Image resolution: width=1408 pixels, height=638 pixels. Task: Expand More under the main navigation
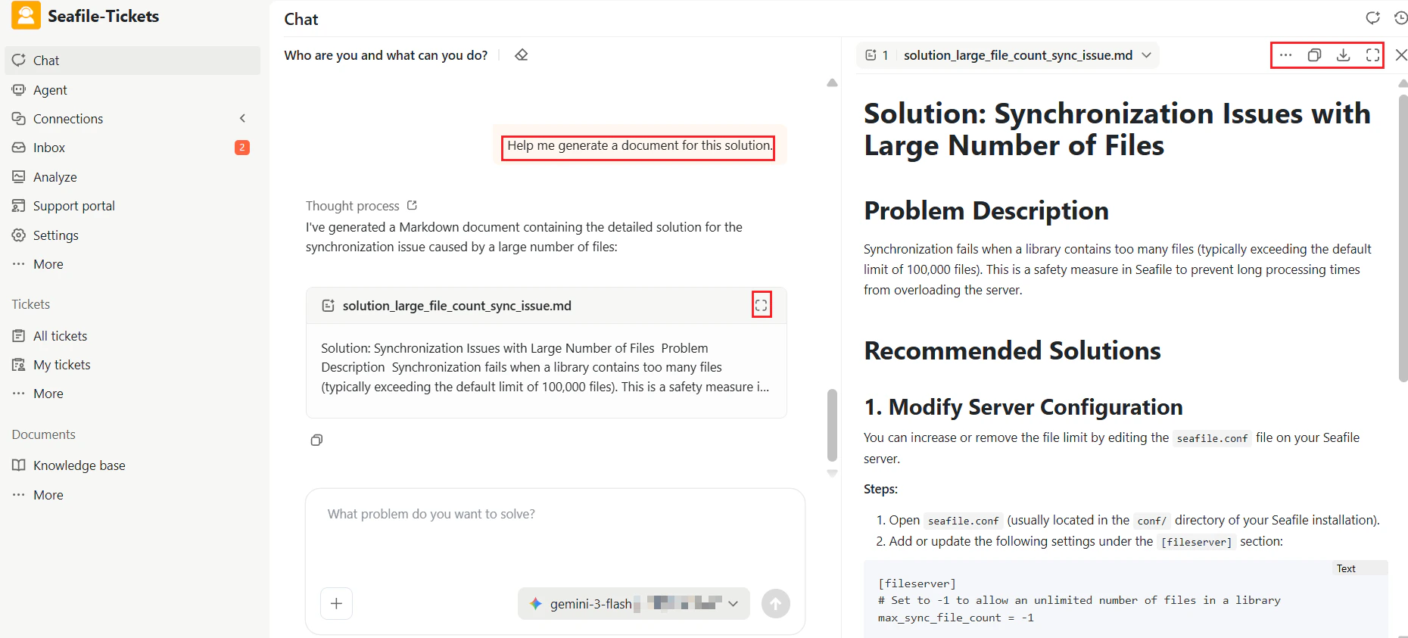132,264
